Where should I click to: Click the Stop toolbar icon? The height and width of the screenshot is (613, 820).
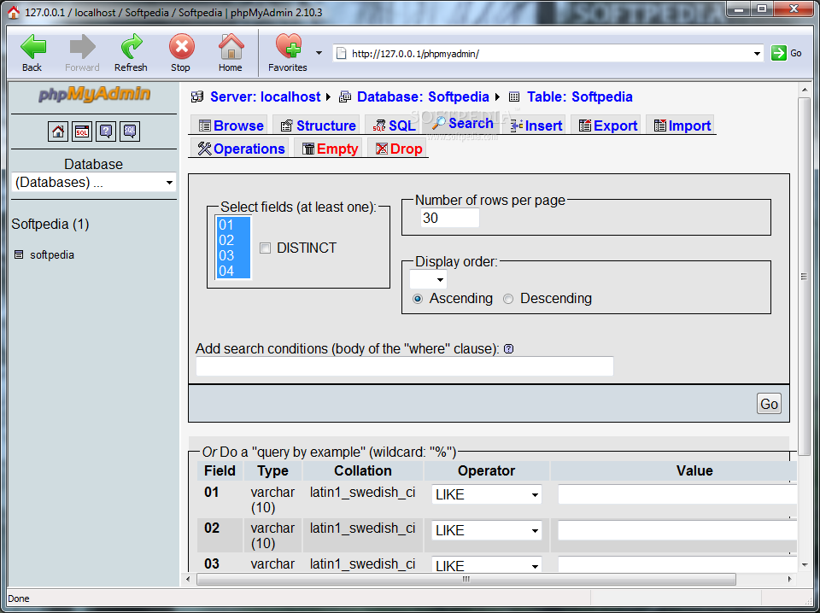point(181,46)
